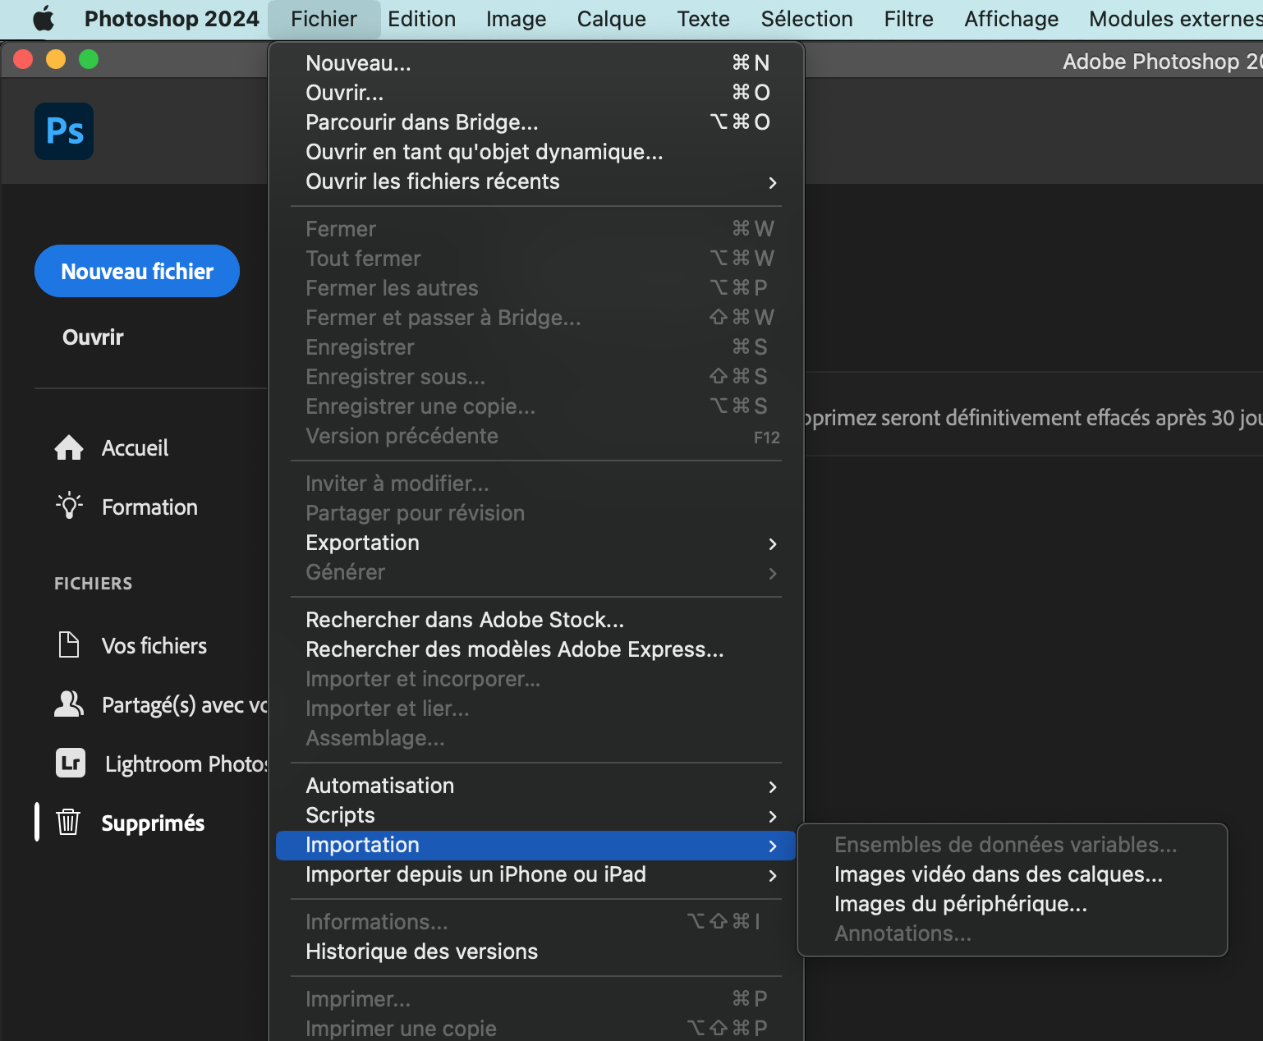Screen dimensions: 1263x1041
Task: Click the Nouveau fichier button
Action: point(137,271)
